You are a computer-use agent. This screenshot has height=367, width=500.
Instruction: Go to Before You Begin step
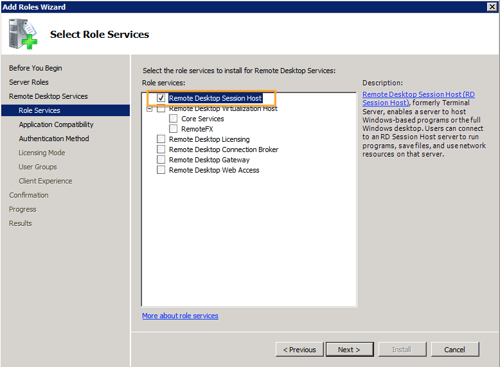coord(35,68)
